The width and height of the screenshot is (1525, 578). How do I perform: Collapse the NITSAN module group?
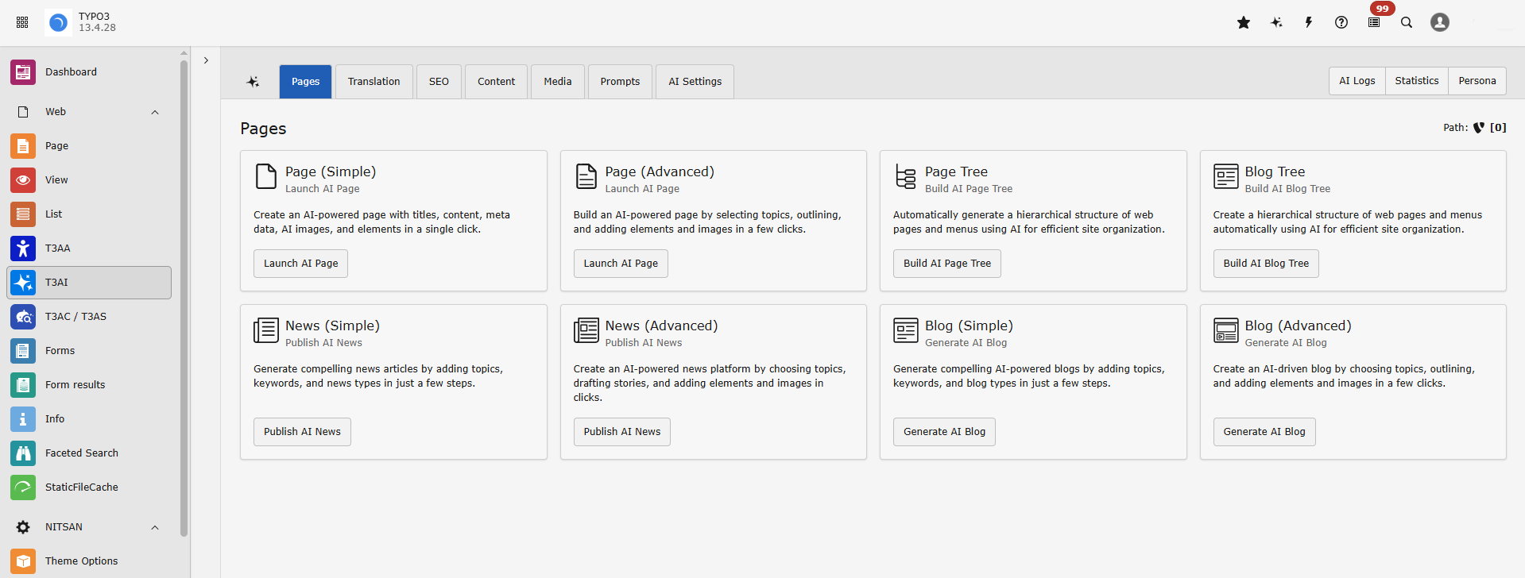(155, 527)
